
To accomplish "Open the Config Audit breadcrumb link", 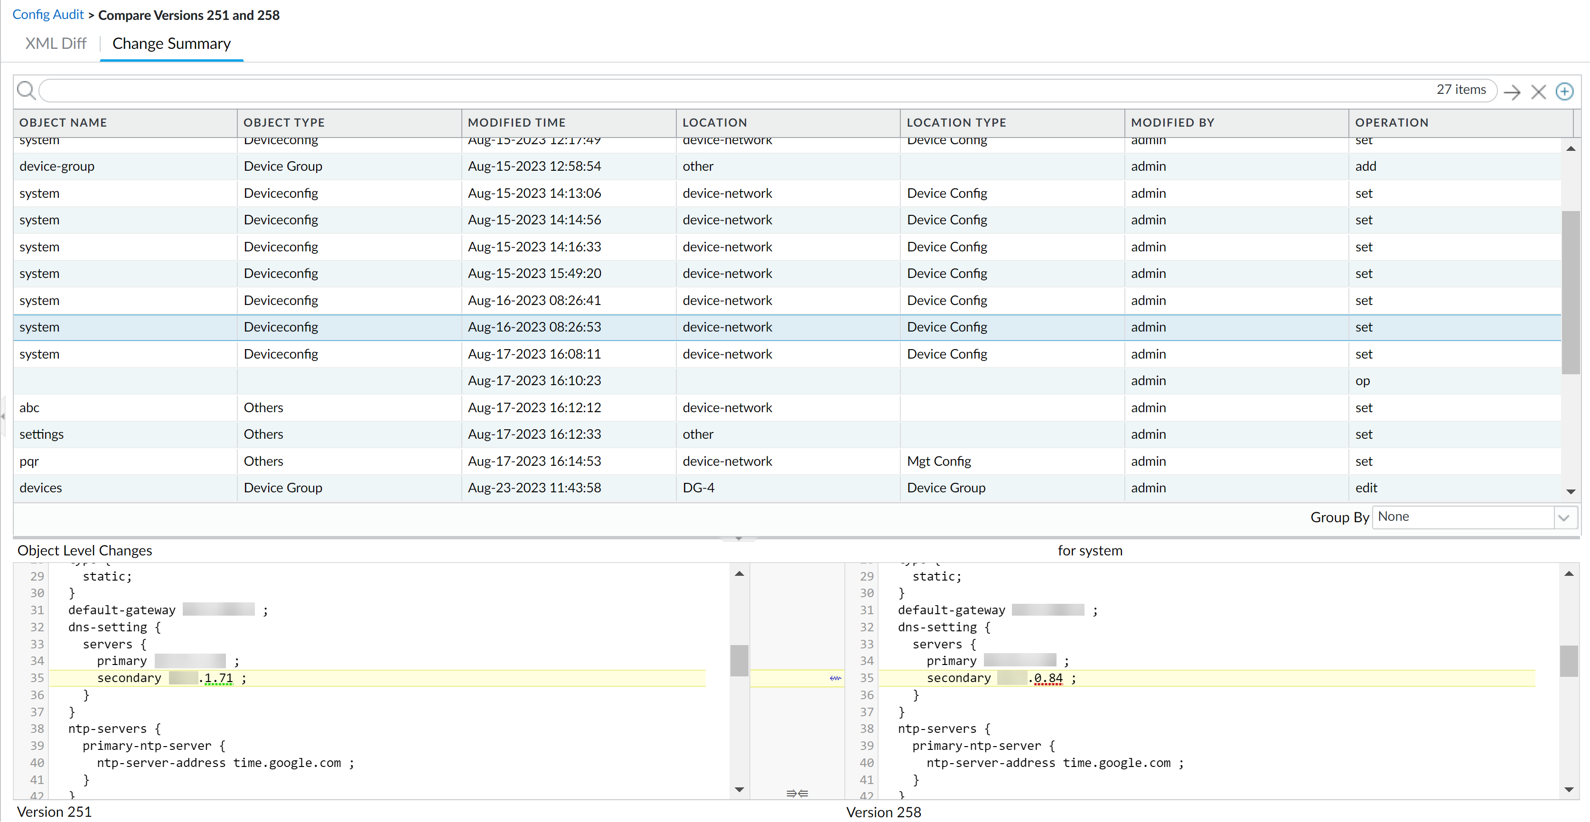I will (x=47, y=14).
